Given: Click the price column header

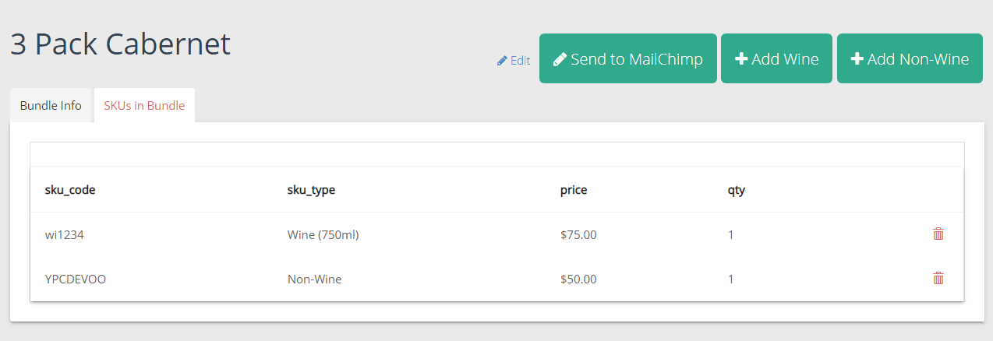Looking at the screenshot, I should click(574, 190).
